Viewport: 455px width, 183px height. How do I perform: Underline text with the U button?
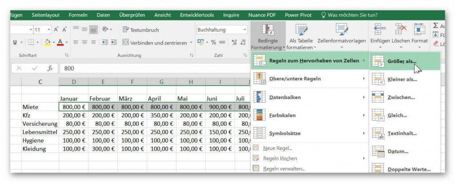pyautogui.click(x=15, y=43)
